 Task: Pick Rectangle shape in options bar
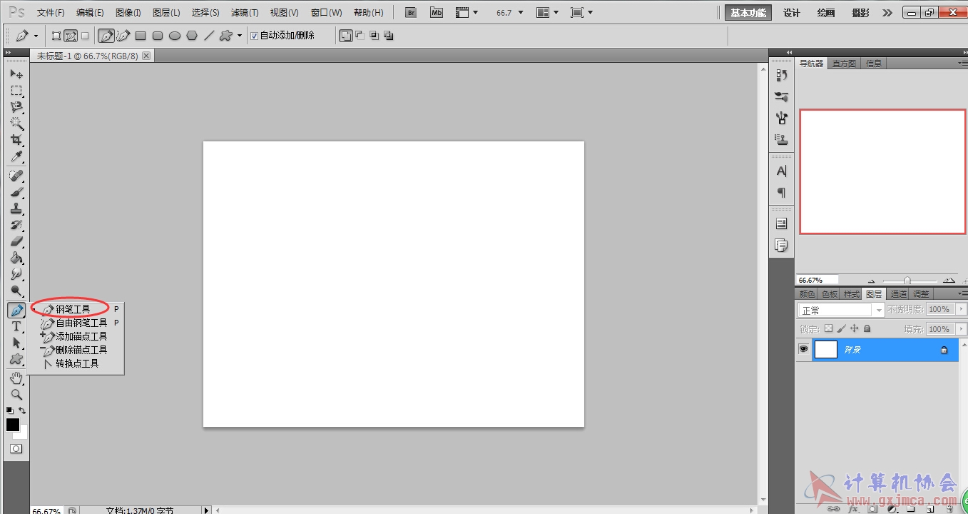[x=141, y=36]
